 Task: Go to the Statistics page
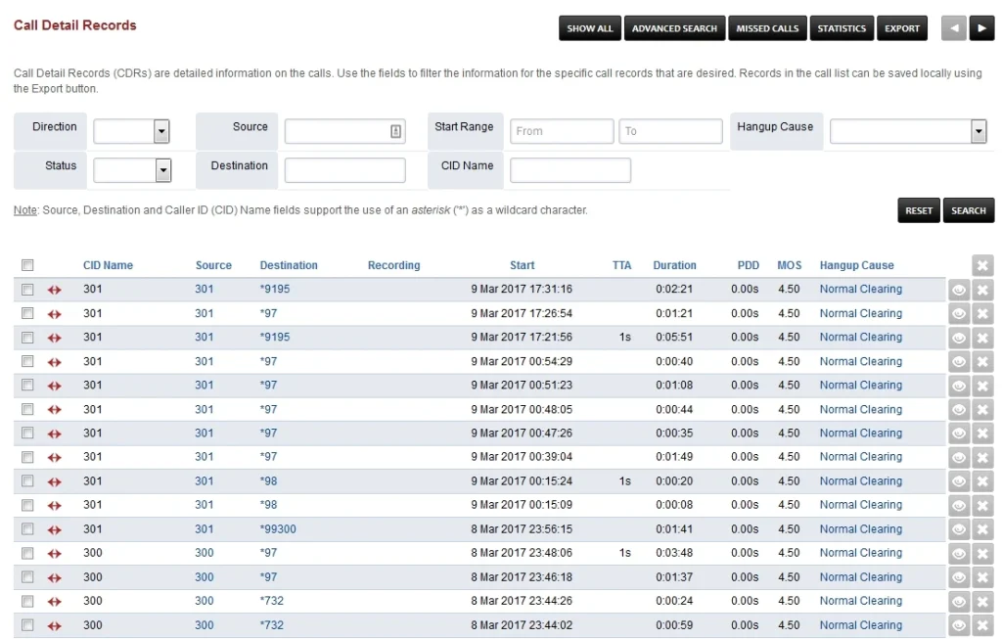coord(842,28)
